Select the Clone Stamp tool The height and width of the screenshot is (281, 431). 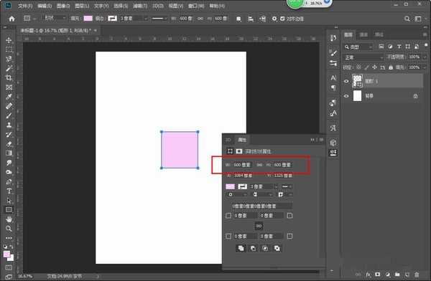tap(9, 125)
